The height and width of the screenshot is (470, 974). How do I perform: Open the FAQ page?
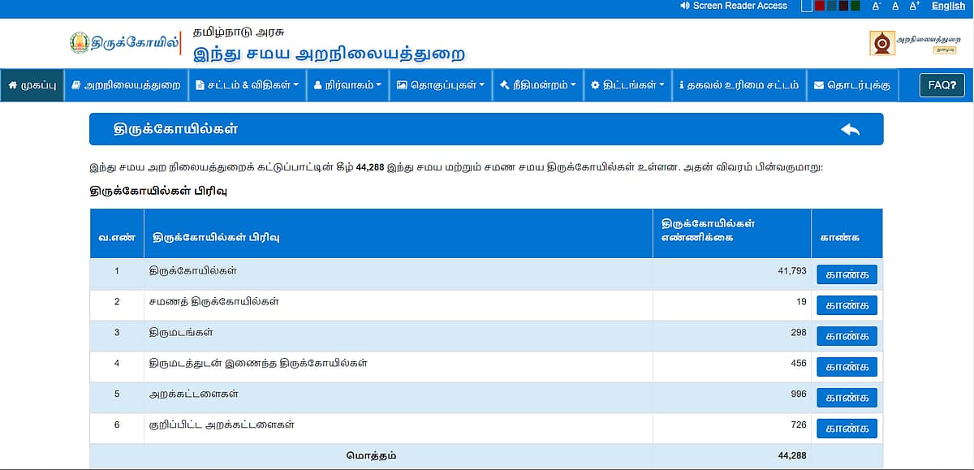(941, 84)
